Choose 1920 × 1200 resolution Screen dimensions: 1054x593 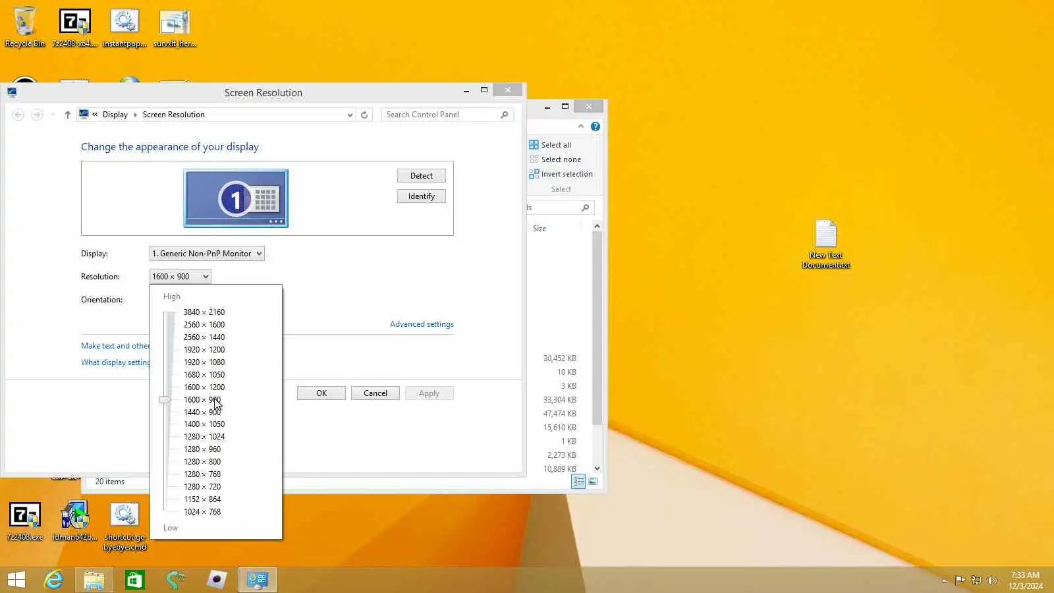coord(204,350)
